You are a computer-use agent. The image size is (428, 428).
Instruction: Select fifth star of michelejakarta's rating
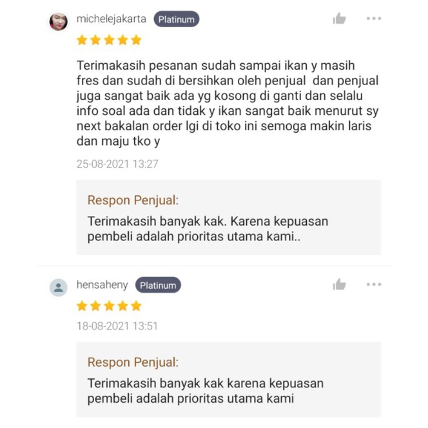[x=136, y=40]
